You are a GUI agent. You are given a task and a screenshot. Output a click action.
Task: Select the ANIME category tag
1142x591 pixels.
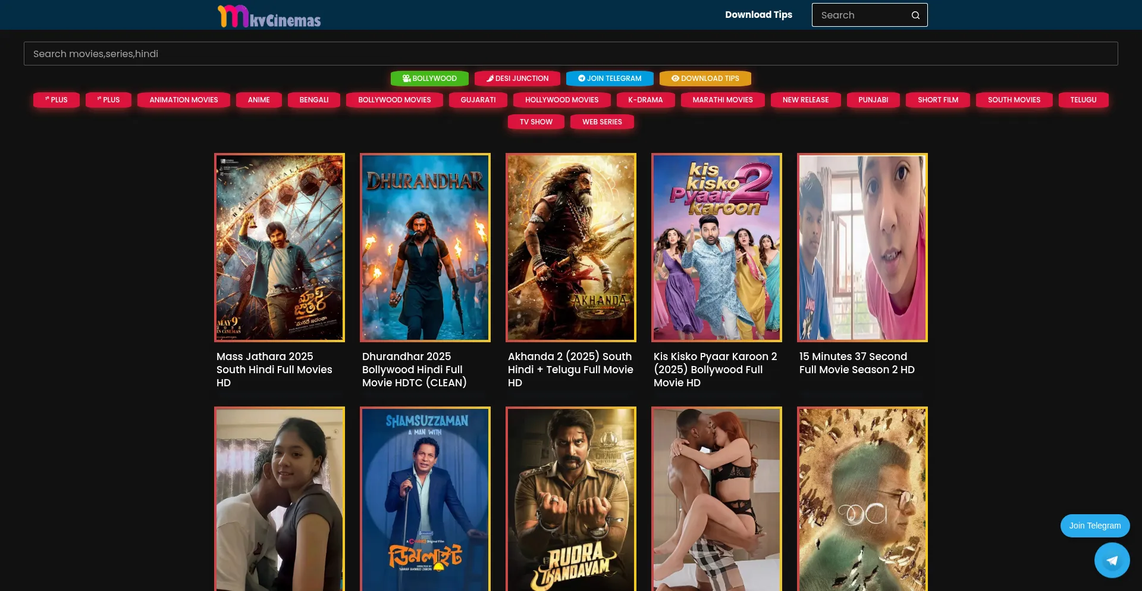259,100
